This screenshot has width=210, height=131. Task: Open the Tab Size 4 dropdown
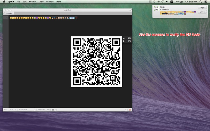pos(44,110)
